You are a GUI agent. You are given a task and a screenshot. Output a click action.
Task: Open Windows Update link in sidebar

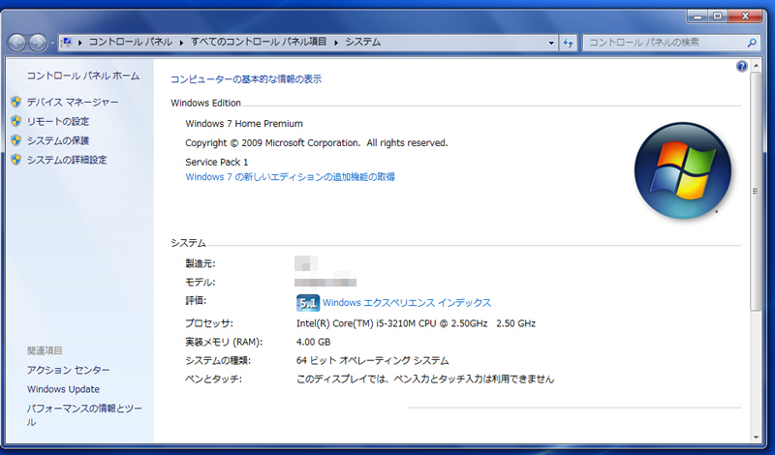click(63, 389)
